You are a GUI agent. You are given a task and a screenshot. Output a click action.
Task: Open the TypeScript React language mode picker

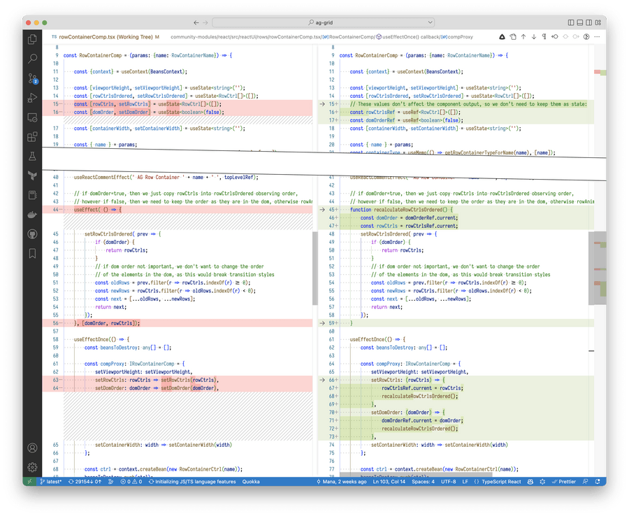500,482
